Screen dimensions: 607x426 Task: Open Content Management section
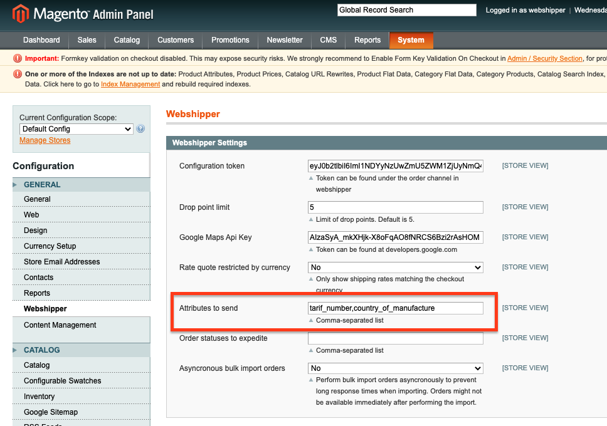coord(82,325)
